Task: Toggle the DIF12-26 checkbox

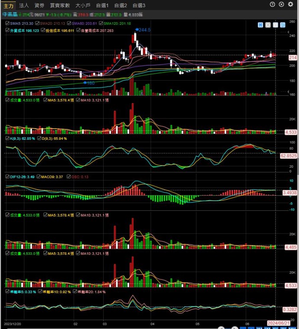Action: 7,176
